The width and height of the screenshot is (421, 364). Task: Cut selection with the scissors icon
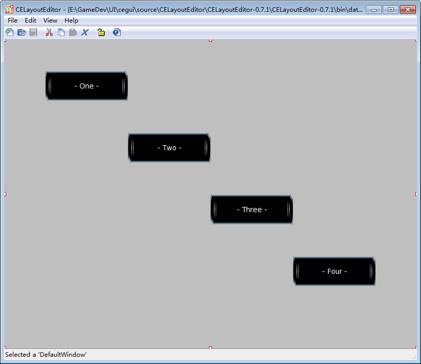point(49,32)
